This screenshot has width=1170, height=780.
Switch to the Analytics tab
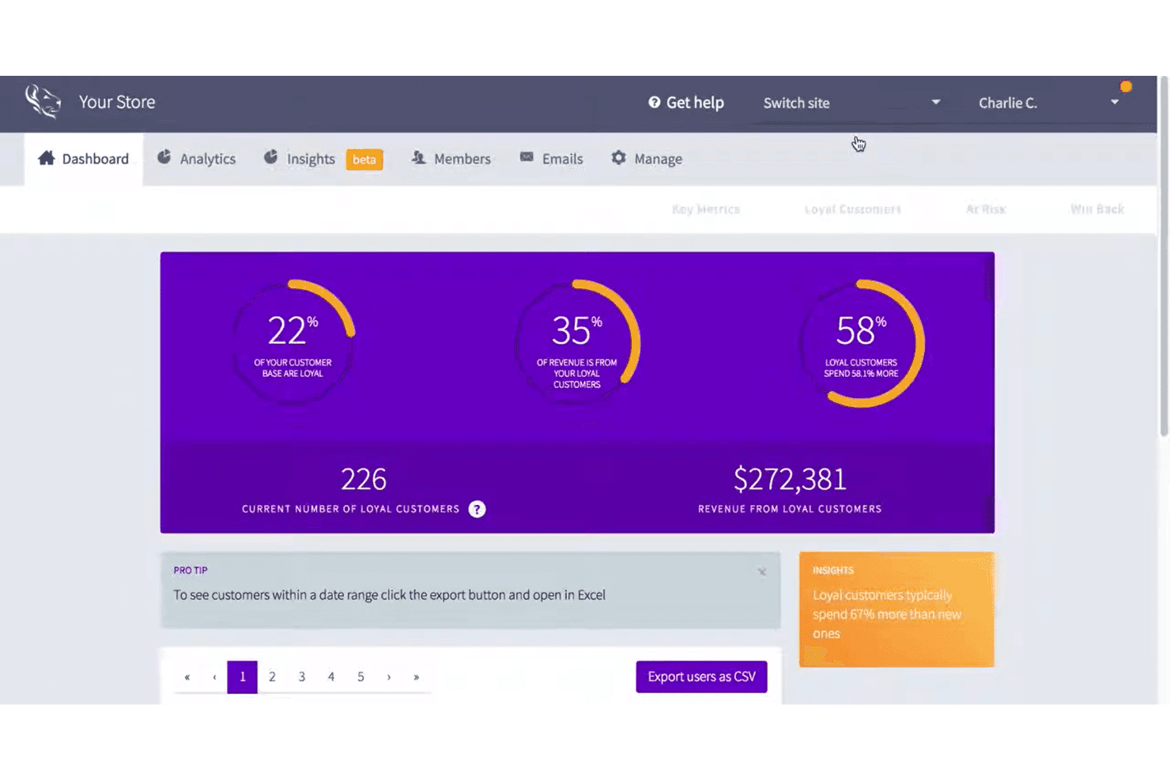(x=196, y=159)
